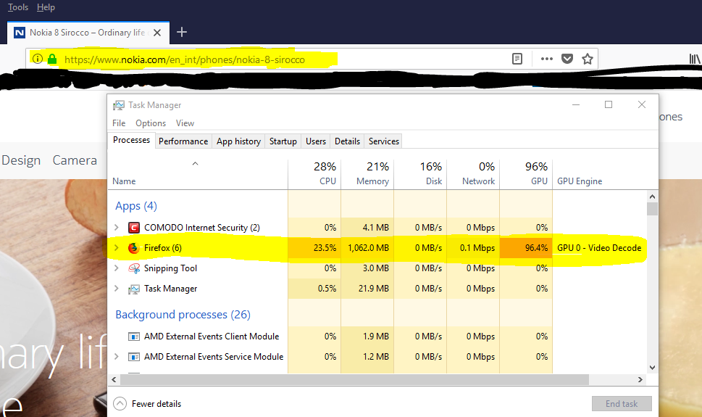Image resolution: width=702 pixels, height=417 pixels.
Task: Expand the Snipping Tool process group
Action: pos(117,268)
